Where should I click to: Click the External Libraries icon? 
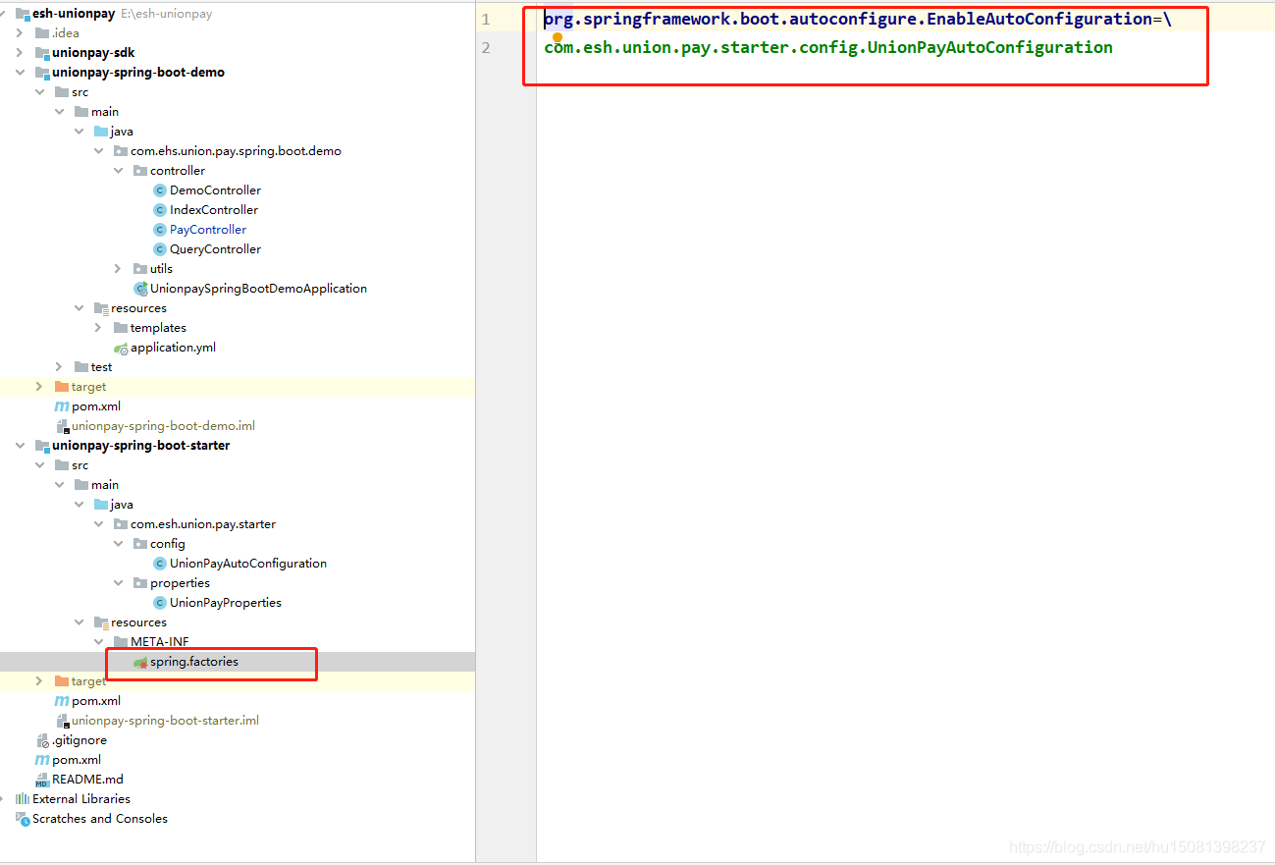point(23,799)
